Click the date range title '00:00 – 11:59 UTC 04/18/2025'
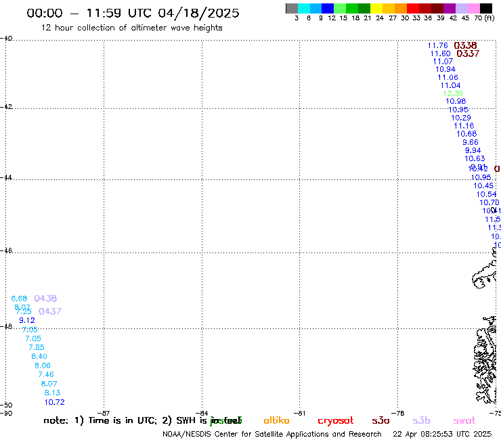 point(133,13)
